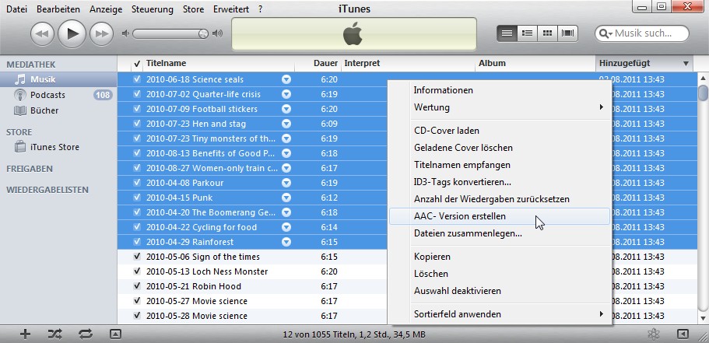This screenshot has height=343, width=709.
Task: Open the arrow menu beside 'Science seals'
Action: pos(286,79)
